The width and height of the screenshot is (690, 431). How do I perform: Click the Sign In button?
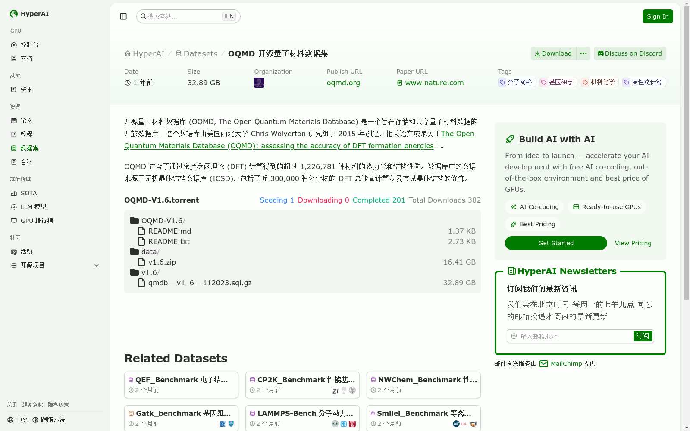(x=658, y=16)
